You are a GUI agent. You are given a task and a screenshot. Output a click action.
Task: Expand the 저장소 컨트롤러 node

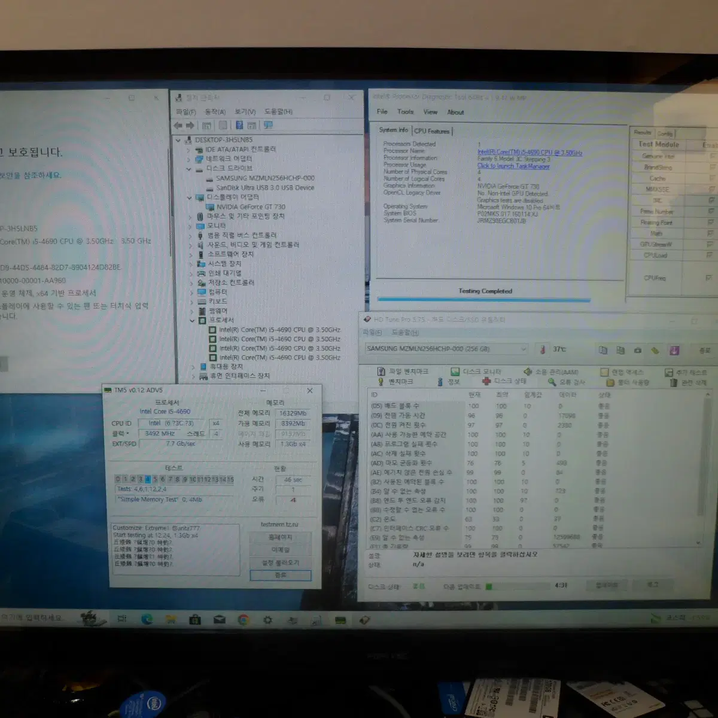[x=191, y=282]
